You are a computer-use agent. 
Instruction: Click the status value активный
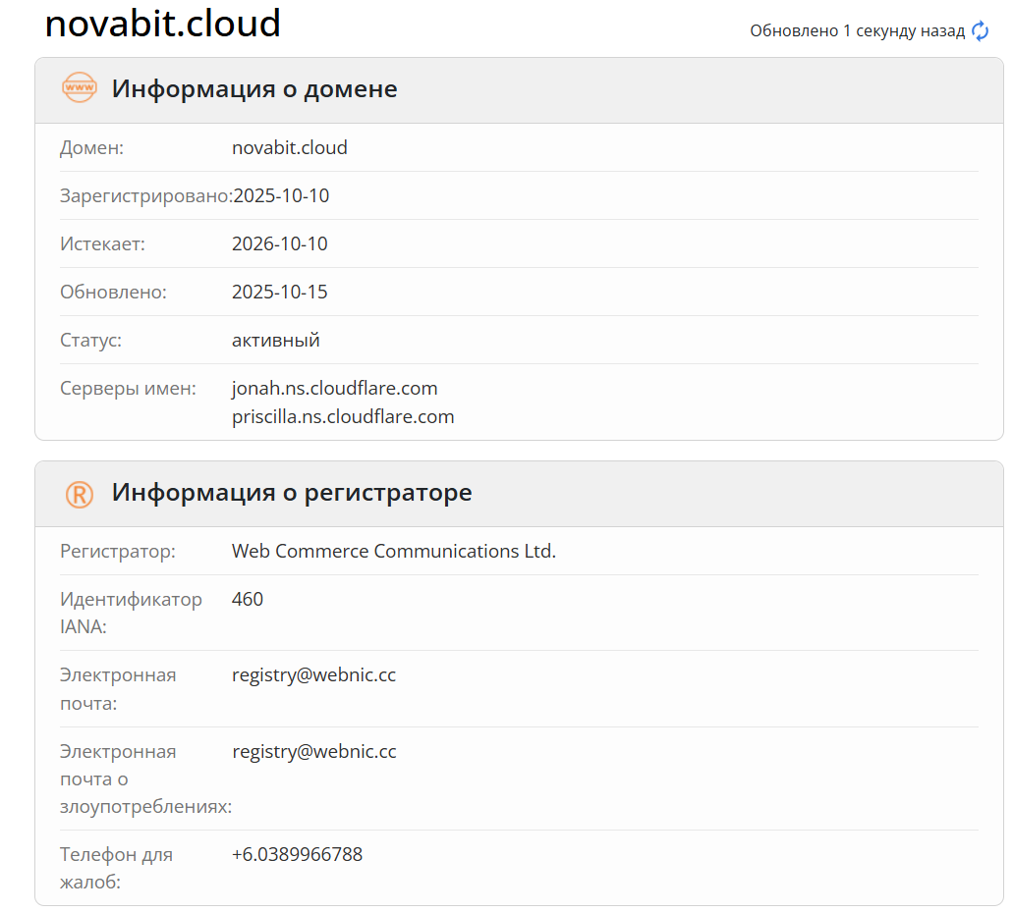276,340
